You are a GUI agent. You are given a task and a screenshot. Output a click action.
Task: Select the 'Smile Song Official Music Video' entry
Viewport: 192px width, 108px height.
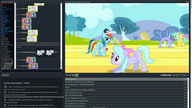click(126, 85)
